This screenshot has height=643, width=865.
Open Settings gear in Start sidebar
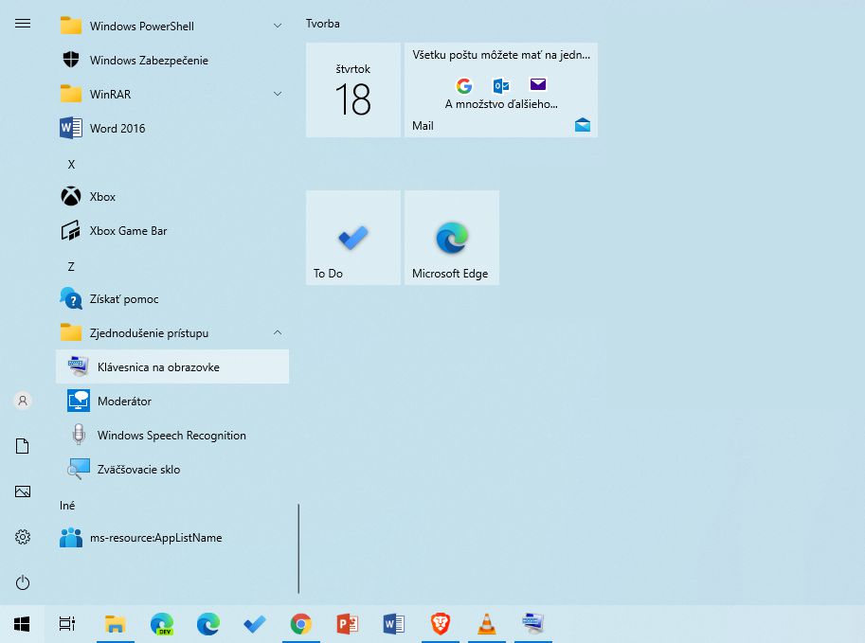pos(23,537)
